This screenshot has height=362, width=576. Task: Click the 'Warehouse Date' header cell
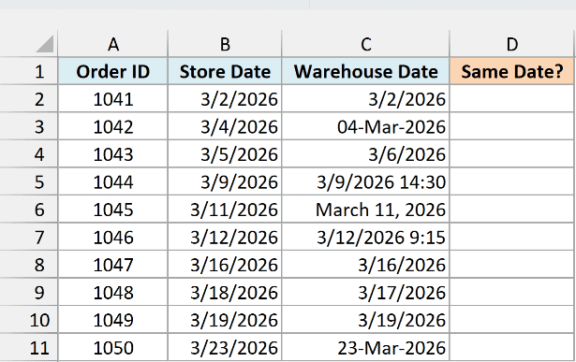coord(365,71)
